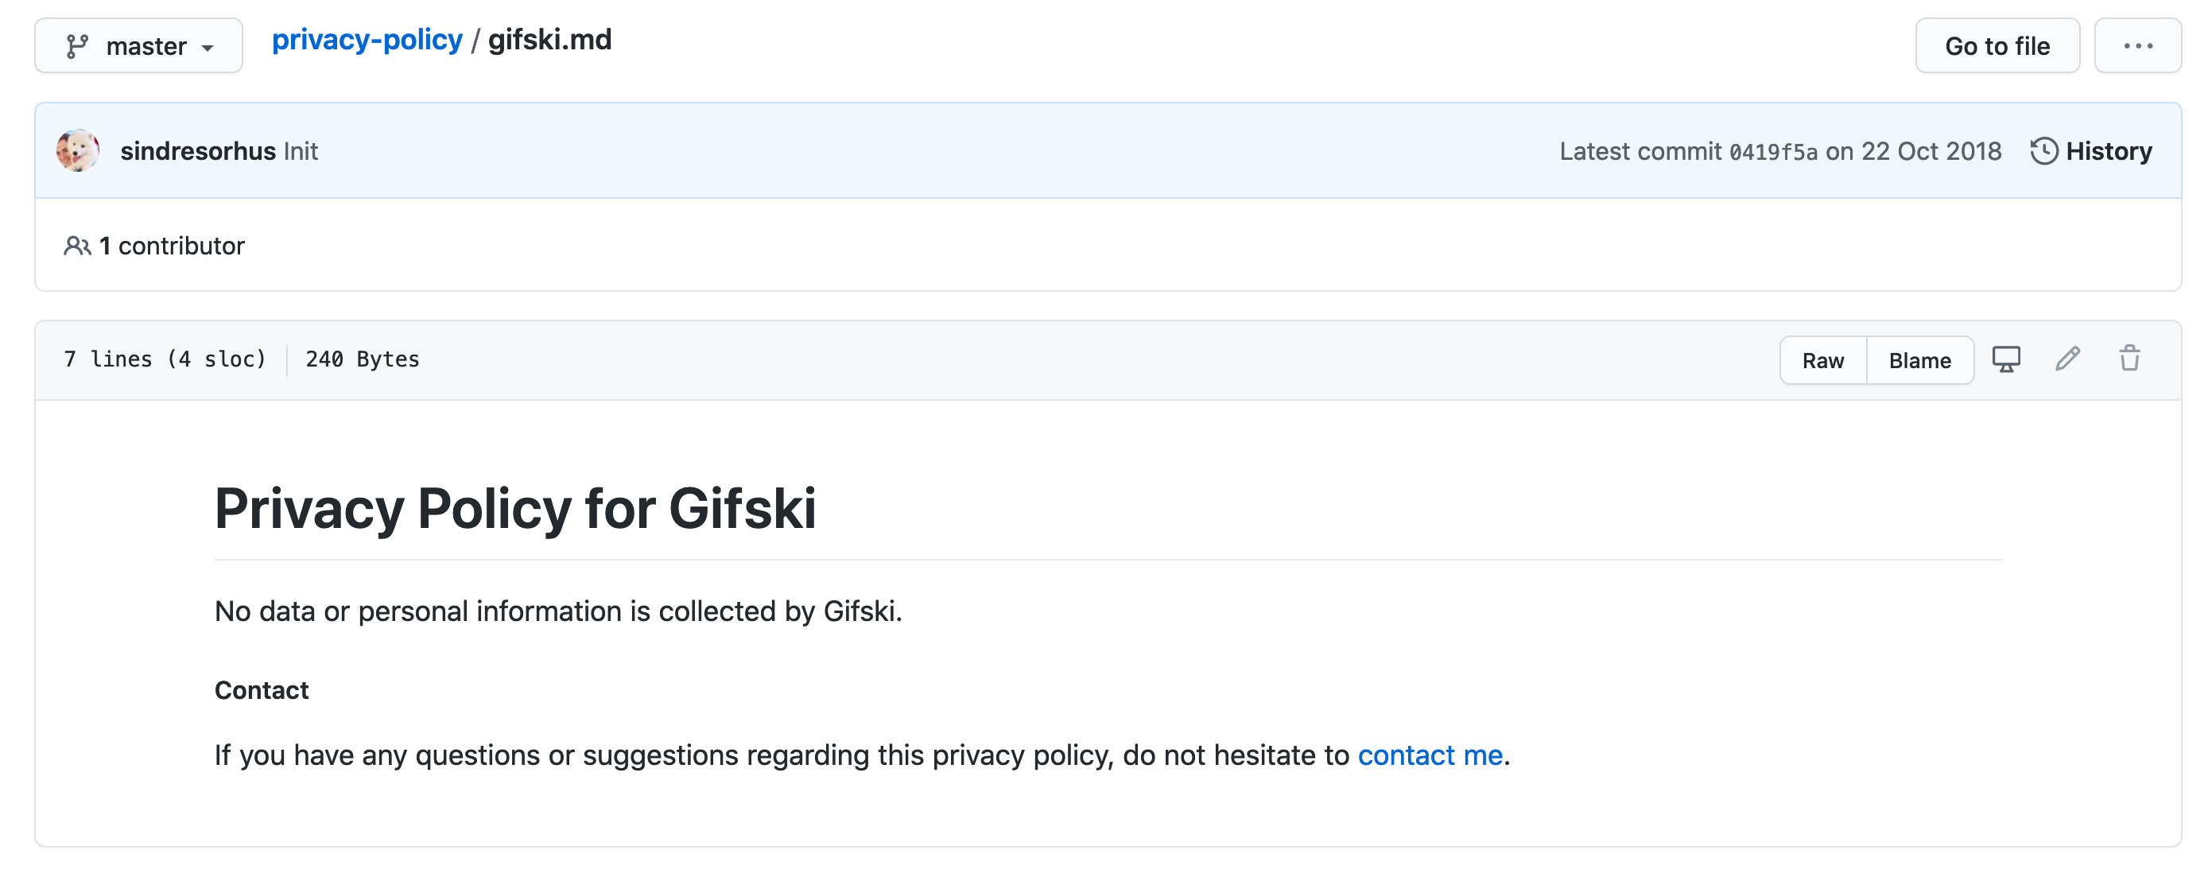Screen dimensions: 2212x881
Task: Switch to the Raw view
Action: (1822, 359)
